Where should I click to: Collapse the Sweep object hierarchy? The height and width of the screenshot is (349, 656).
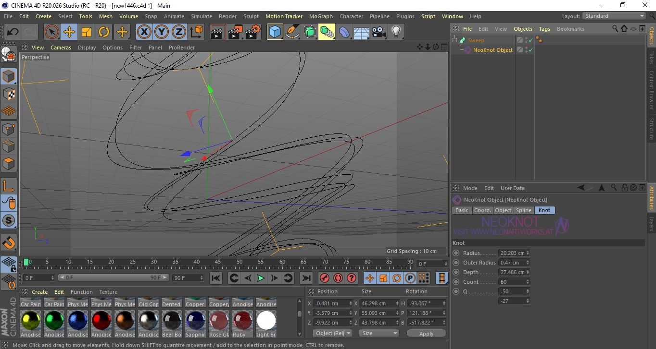(455, 40)
